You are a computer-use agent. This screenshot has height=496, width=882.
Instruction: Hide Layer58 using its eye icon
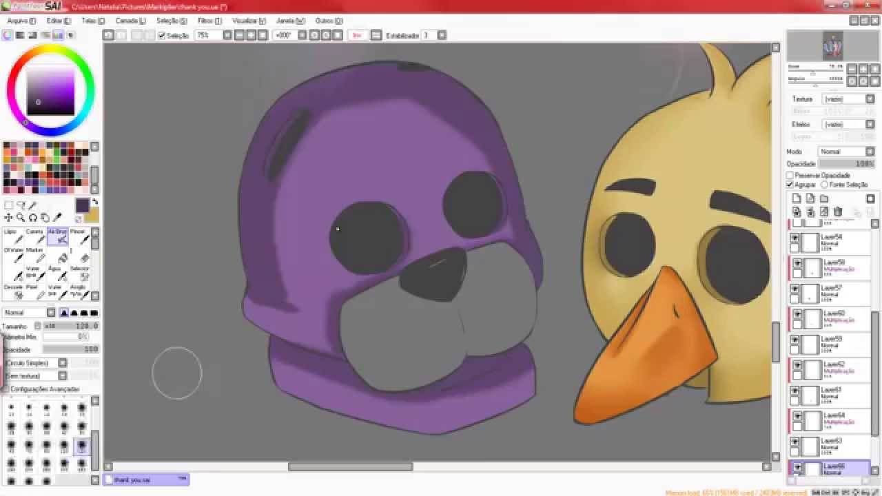(798, 263)
